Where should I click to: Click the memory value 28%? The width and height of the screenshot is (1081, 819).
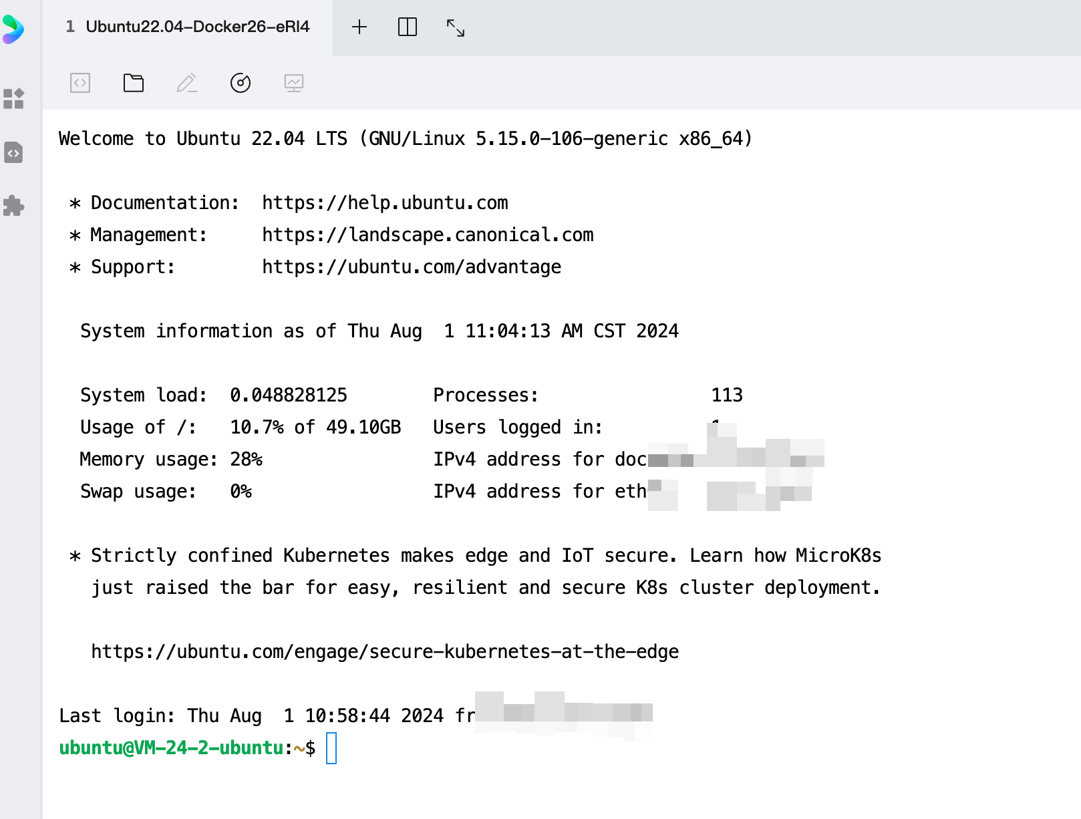tap(247, 459)
